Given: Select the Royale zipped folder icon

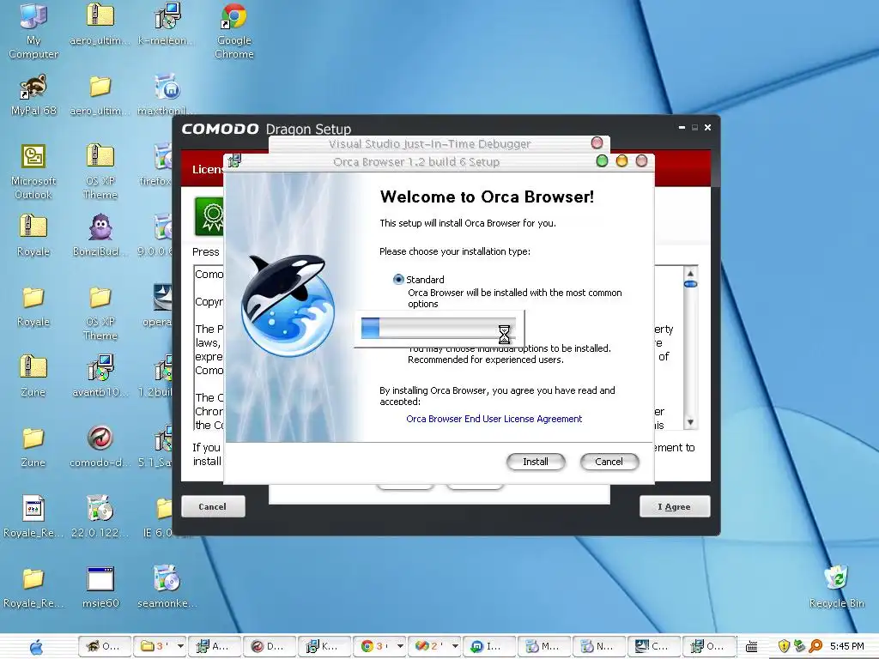Looking at the screenshot, I should [33, 235].
